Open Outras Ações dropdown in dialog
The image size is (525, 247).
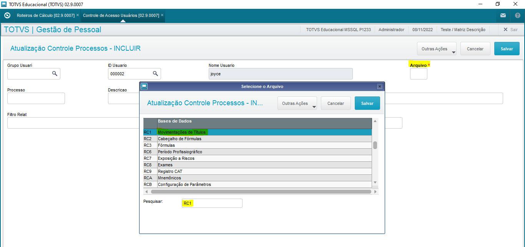point(297,103)
